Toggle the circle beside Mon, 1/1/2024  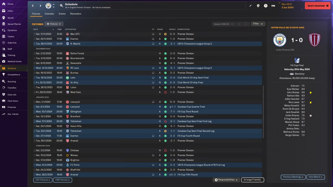[x=35, y=102]
